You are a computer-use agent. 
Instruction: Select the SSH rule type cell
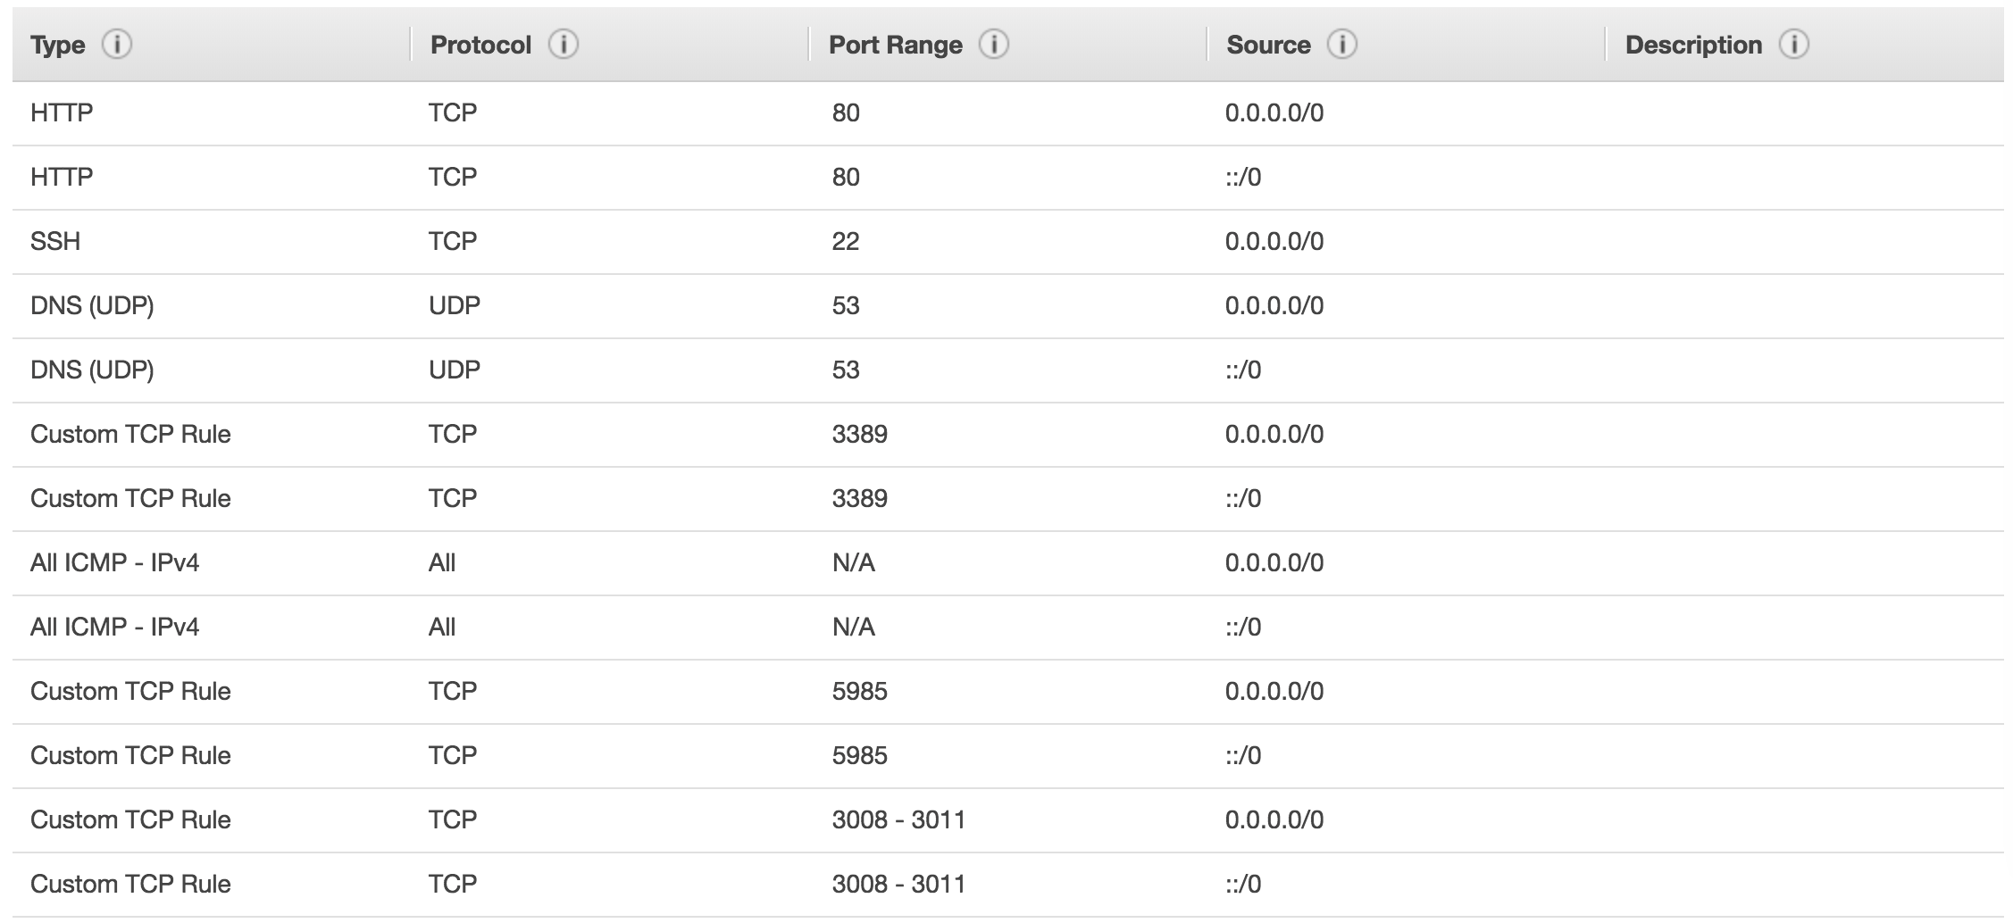55,241
